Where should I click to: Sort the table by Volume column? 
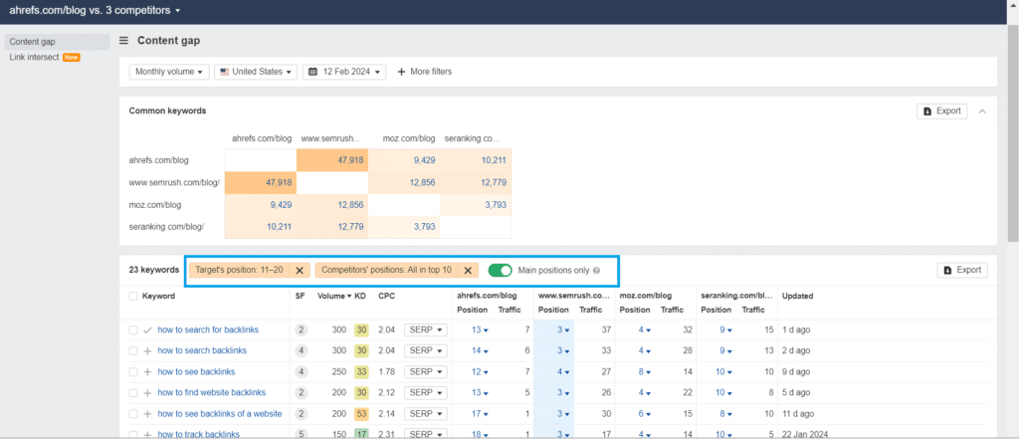pyautogui.click(x=334, y=296)
